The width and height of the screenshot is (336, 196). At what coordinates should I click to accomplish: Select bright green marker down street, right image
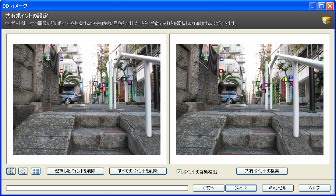click(258, 83)
